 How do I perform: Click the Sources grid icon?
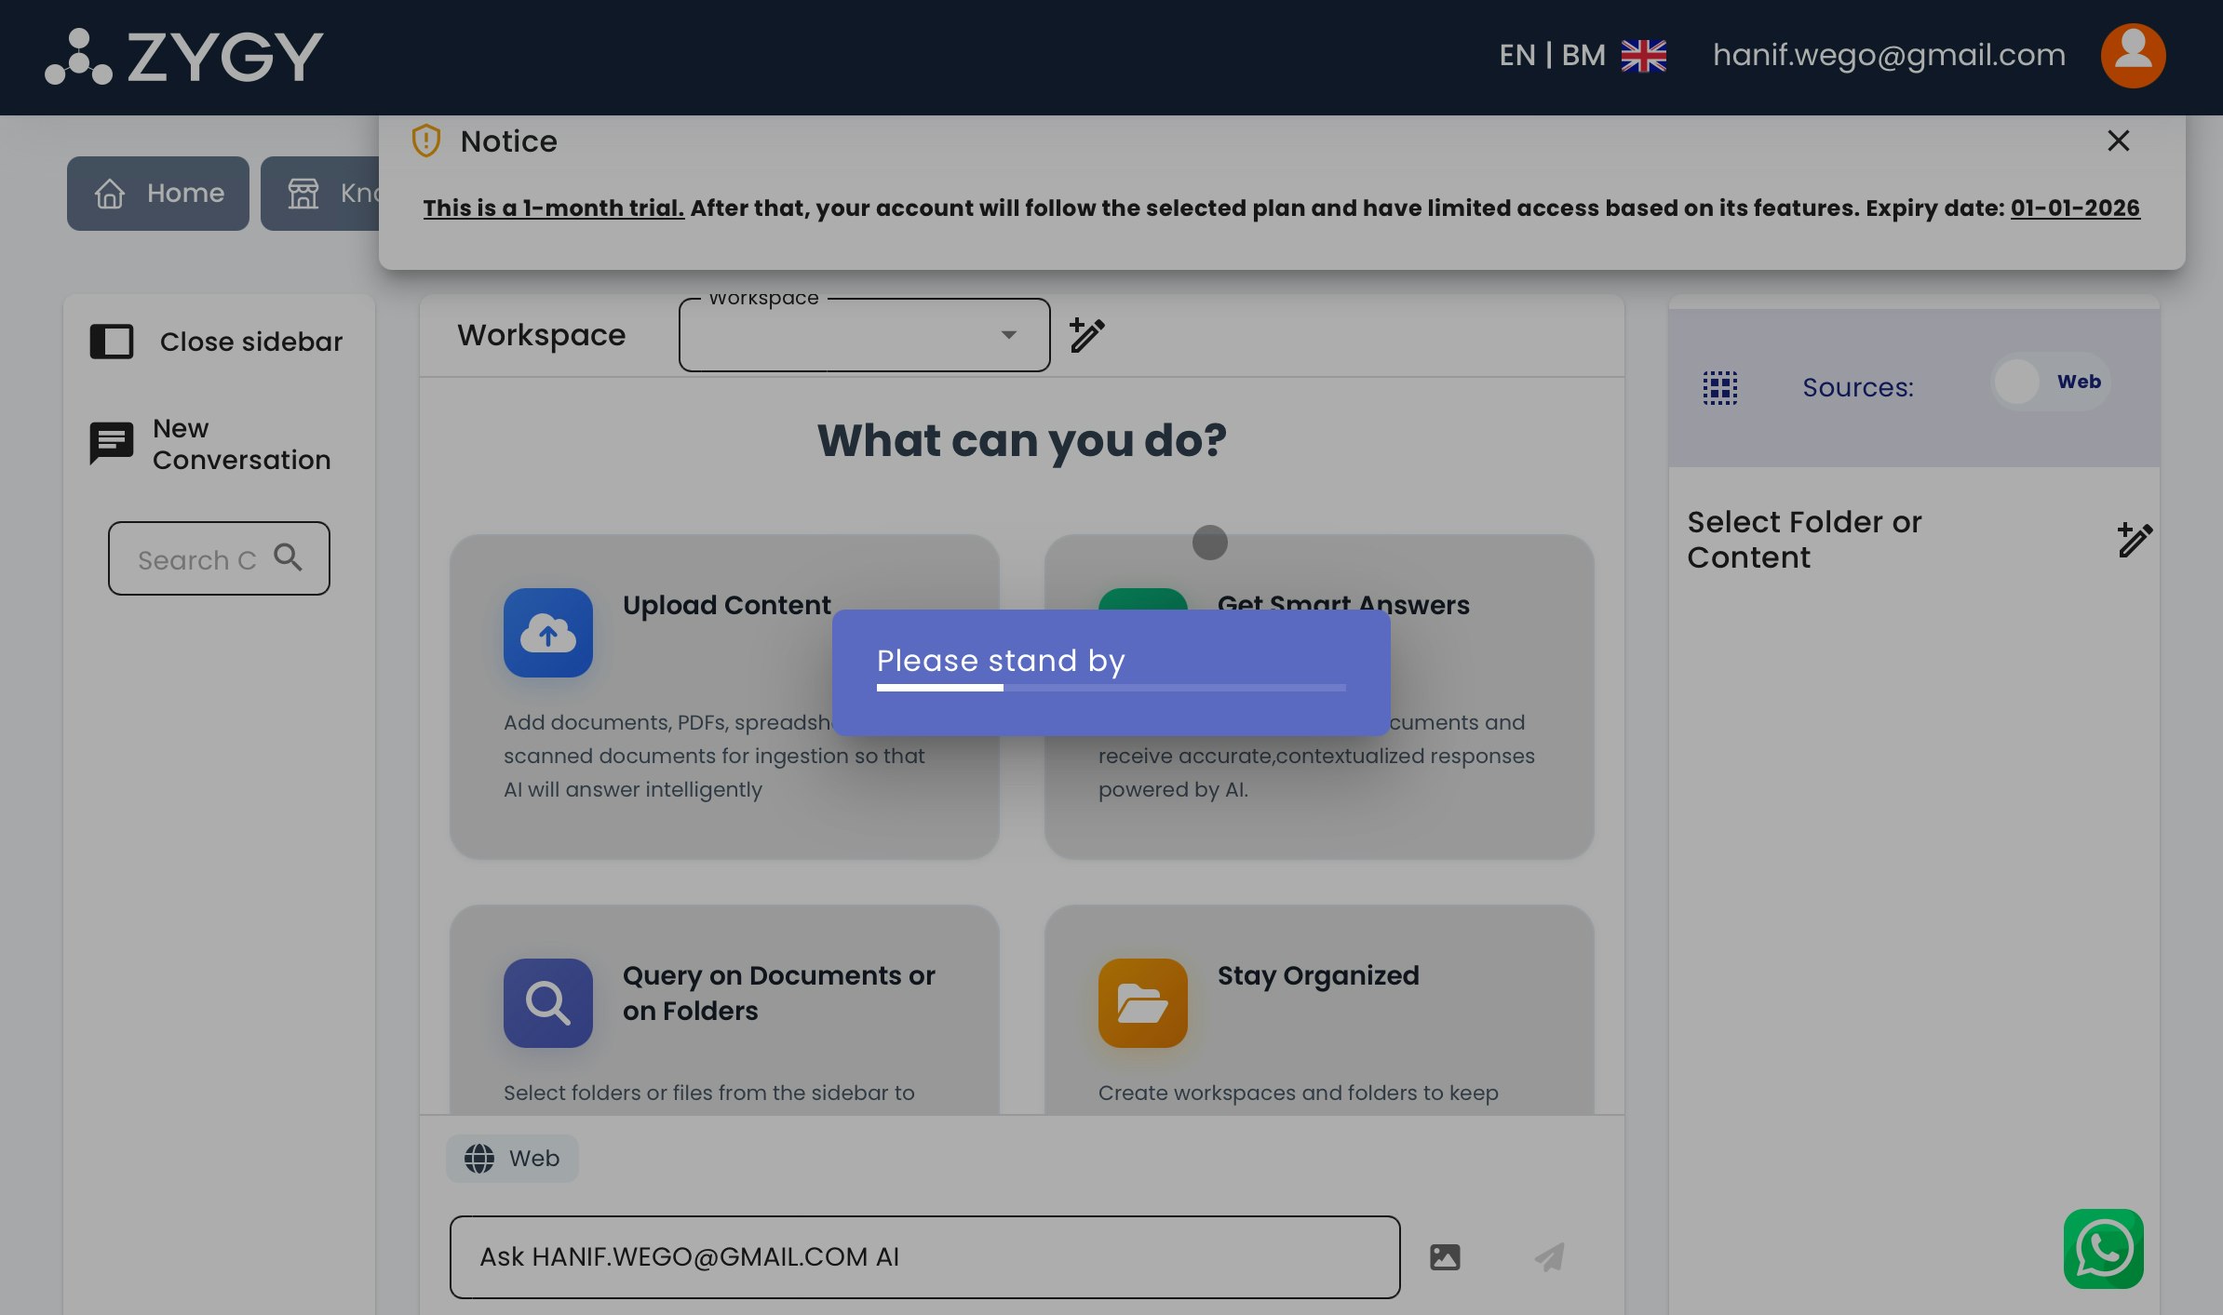coord(1719,387)
